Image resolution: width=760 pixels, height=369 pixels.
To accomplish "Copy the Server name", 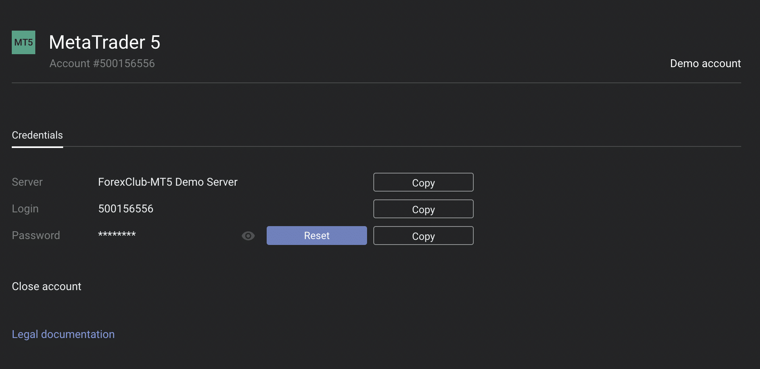I will click(424, 182).
